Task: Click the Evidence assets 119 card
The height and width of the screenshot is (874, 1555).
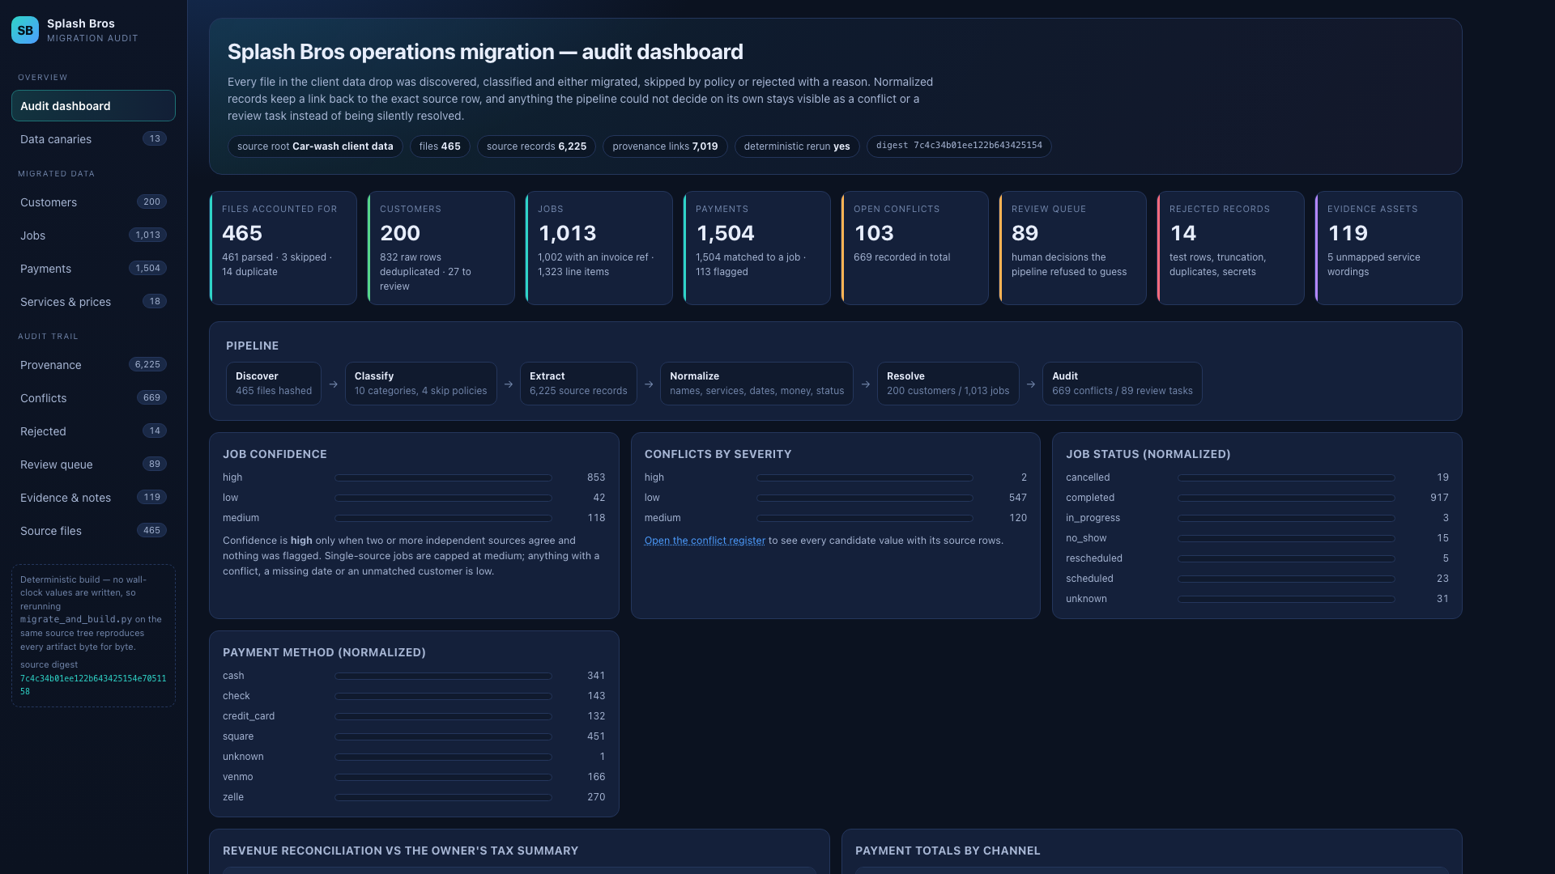Action: coord(1389,248)
